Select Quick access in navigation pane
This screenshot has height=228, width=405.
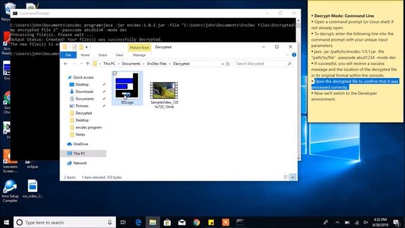coord(83,77)
